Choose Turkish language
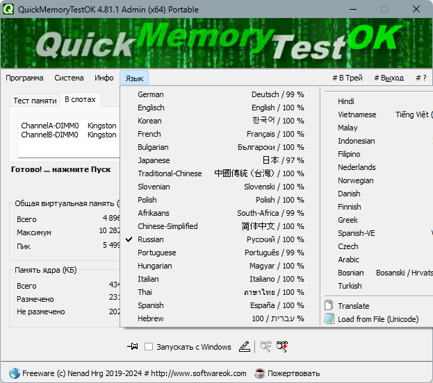 (x=378, y=286)
